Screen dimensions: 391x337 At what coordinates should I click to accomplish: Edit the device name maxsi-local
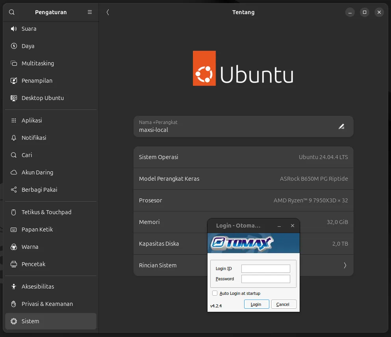341,126
